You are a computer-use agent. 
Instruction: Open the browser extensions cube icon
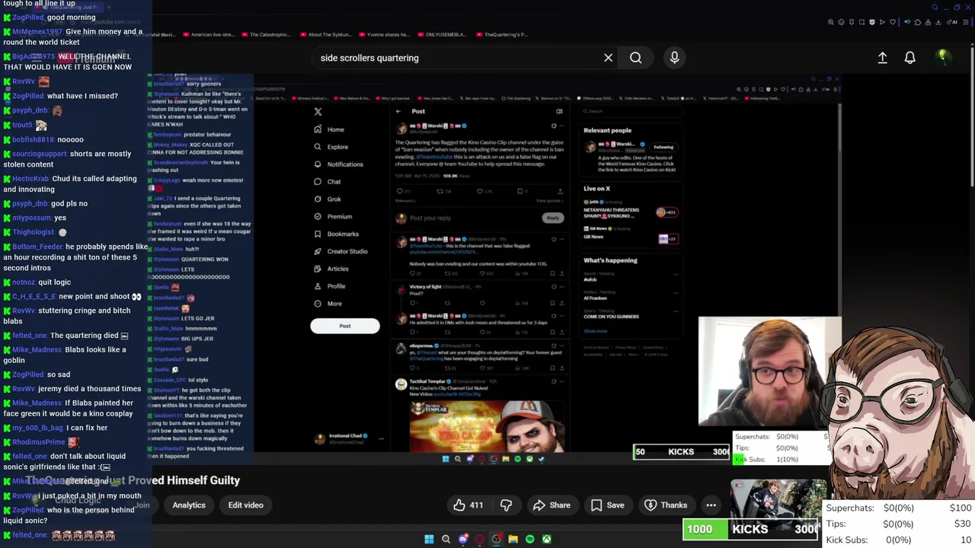click(918, 22)
